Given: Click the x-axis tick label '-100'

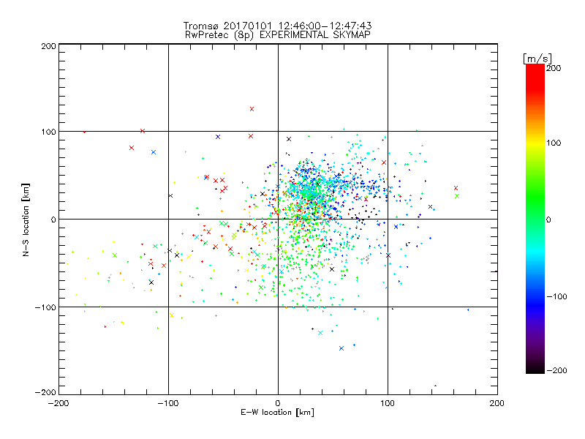Looking at the screenshot, I should (168, 403).
